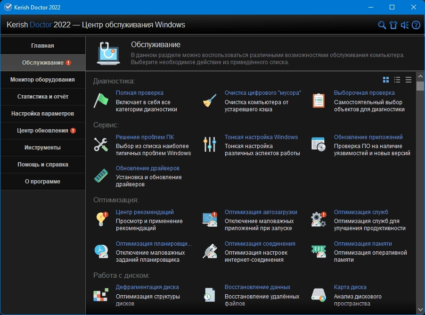
Task: Switch to compact lines view
Action: (x=409, y=80)
